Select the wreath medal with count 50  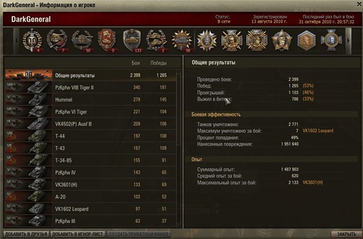(82, 40)
